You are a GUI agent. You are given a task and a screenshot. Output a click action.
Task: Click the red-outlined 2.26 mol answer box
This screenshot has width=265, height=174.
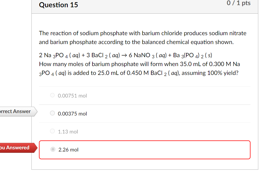pyautogui.click(x=145, y=150)
